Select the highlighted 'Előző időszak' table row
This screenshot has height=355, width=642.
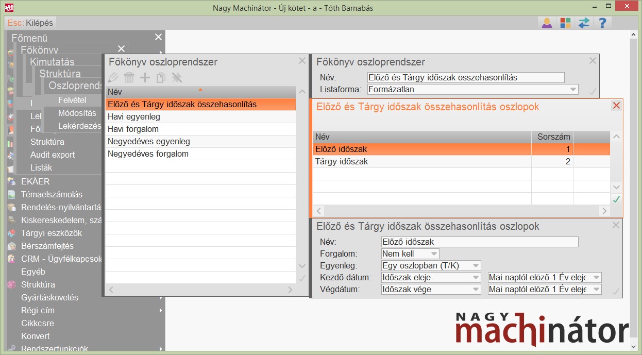click(461, 149)
